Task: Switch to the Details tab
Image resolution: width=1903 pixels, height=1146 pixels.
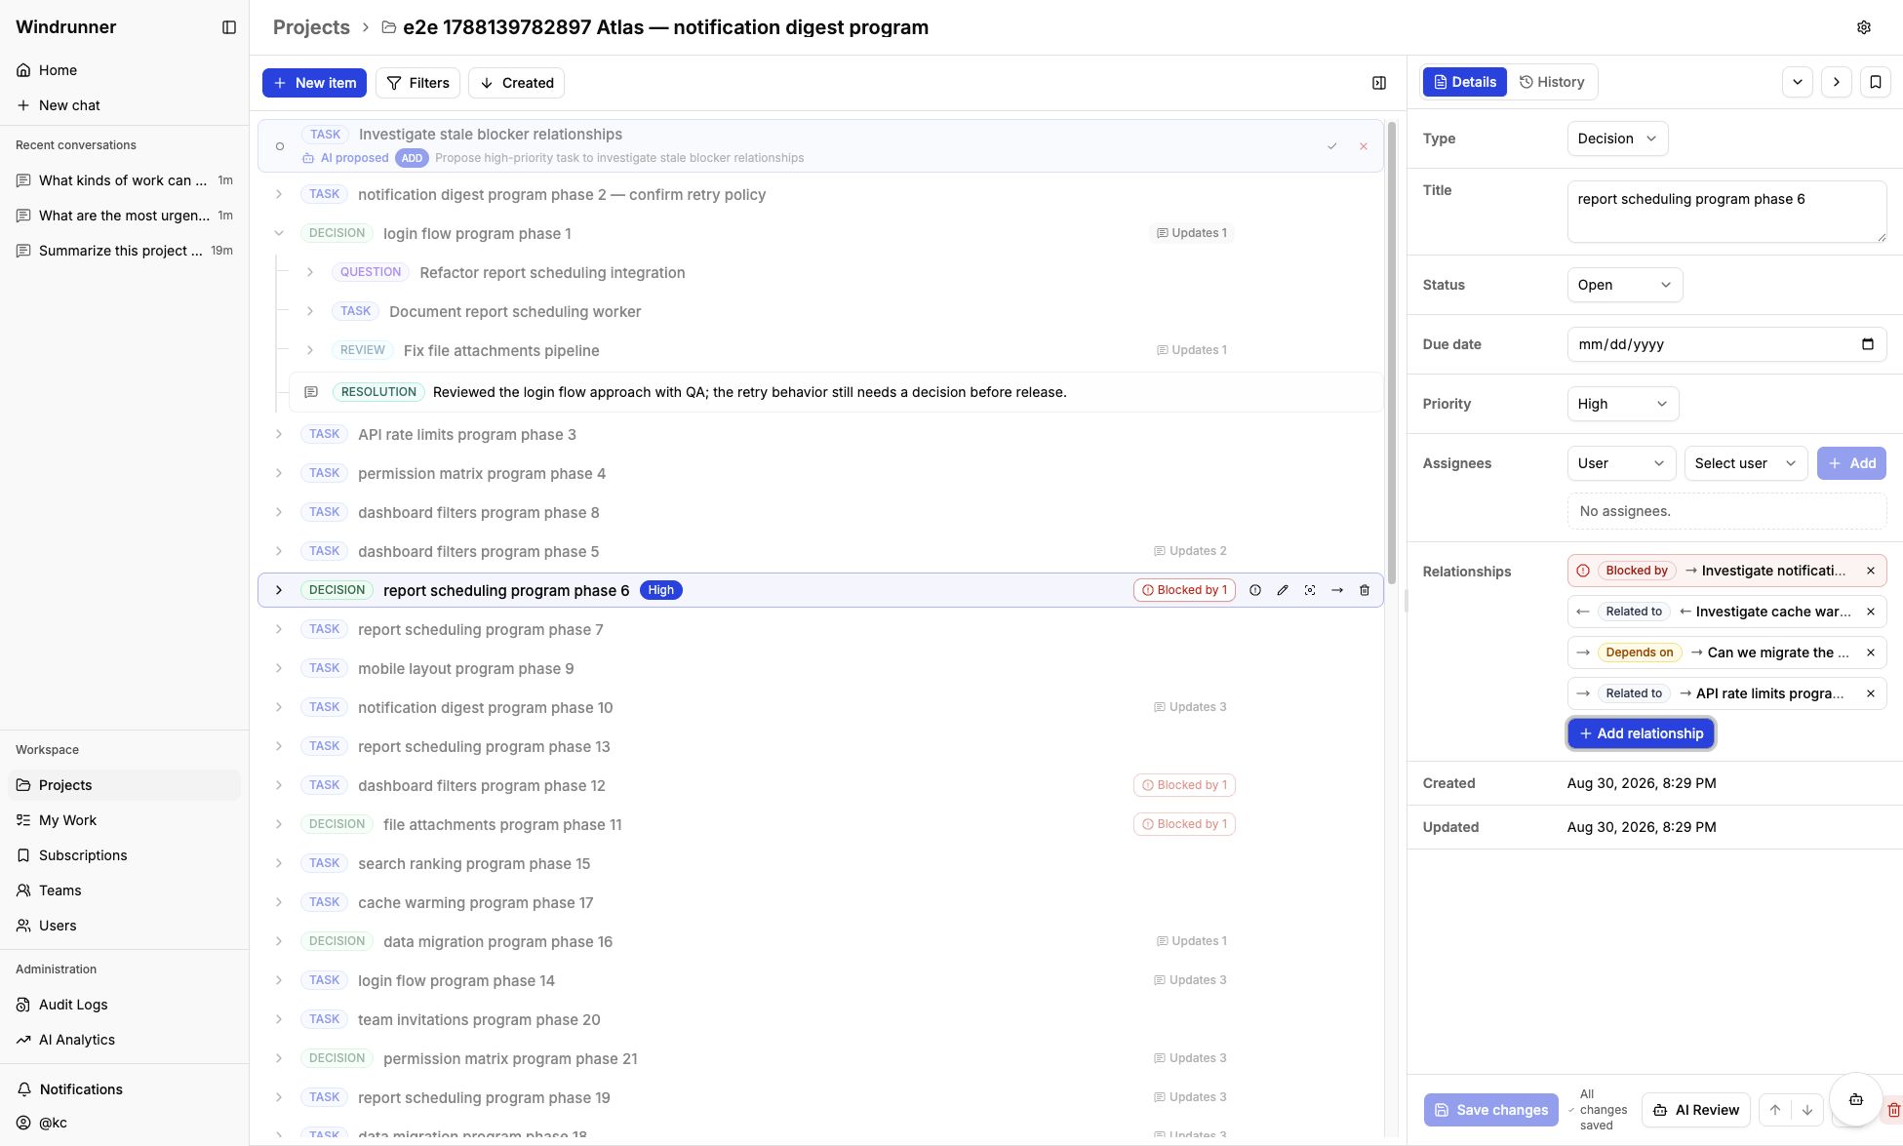Action: click(1464, 82)
